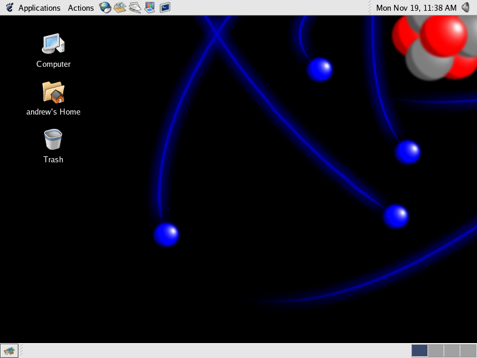Open the email client envelope launcher
The width and height of the screenshot is (477, 358).
(120, 8)
